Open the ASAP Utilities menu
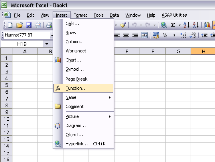This screenshot has width=215, height=162. tap(174, 15)
